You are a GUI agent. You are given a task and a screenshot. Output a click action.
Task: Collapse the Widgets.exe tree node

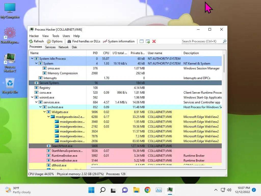coord(44,112)
